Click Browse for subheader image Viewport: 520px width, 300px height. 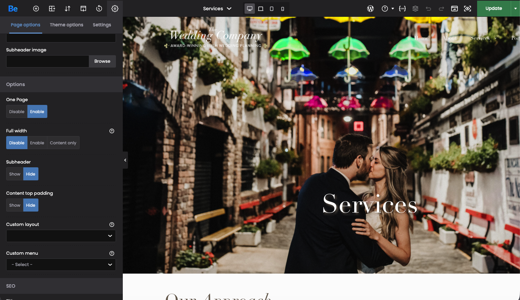(x=102, y=61)
